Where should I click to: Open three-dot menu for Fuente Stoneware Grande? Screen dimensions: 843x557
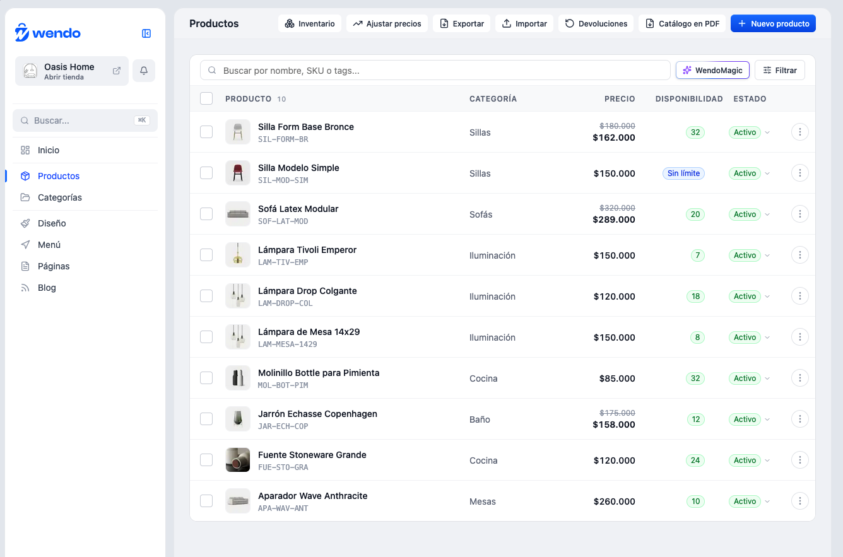click(800, 460)
